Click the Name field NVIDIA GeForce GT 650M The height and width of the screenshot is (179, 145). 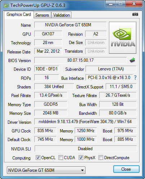[70, 25]
